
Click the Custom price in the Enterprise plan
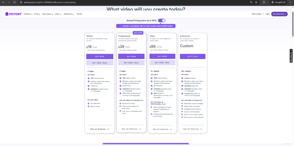187,46
